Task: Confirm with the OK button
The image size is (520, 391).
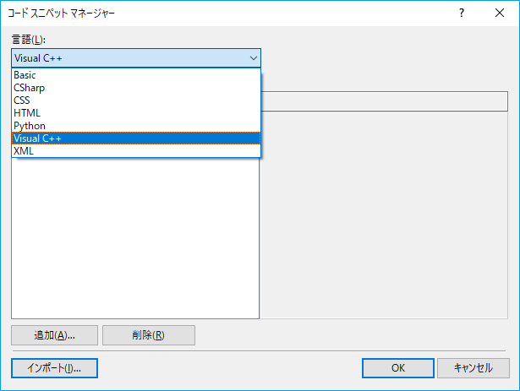Action: tap(398, 368)
